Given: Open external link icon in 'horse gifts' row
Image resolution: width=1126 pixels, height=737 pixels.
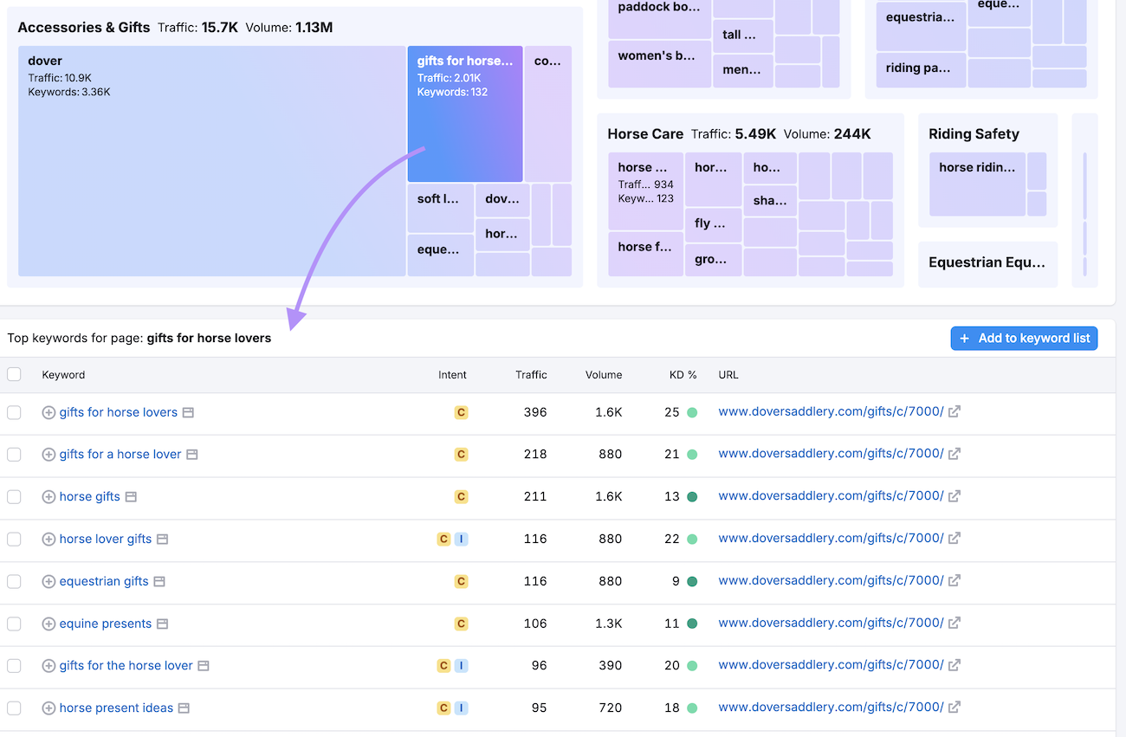Looking at the screenshot, I should tap(954, 496).
